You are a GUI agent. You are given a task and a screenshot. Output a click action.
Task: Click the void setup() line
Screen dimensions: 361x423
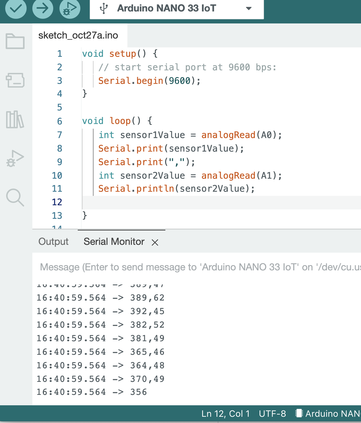pos(120,54)
